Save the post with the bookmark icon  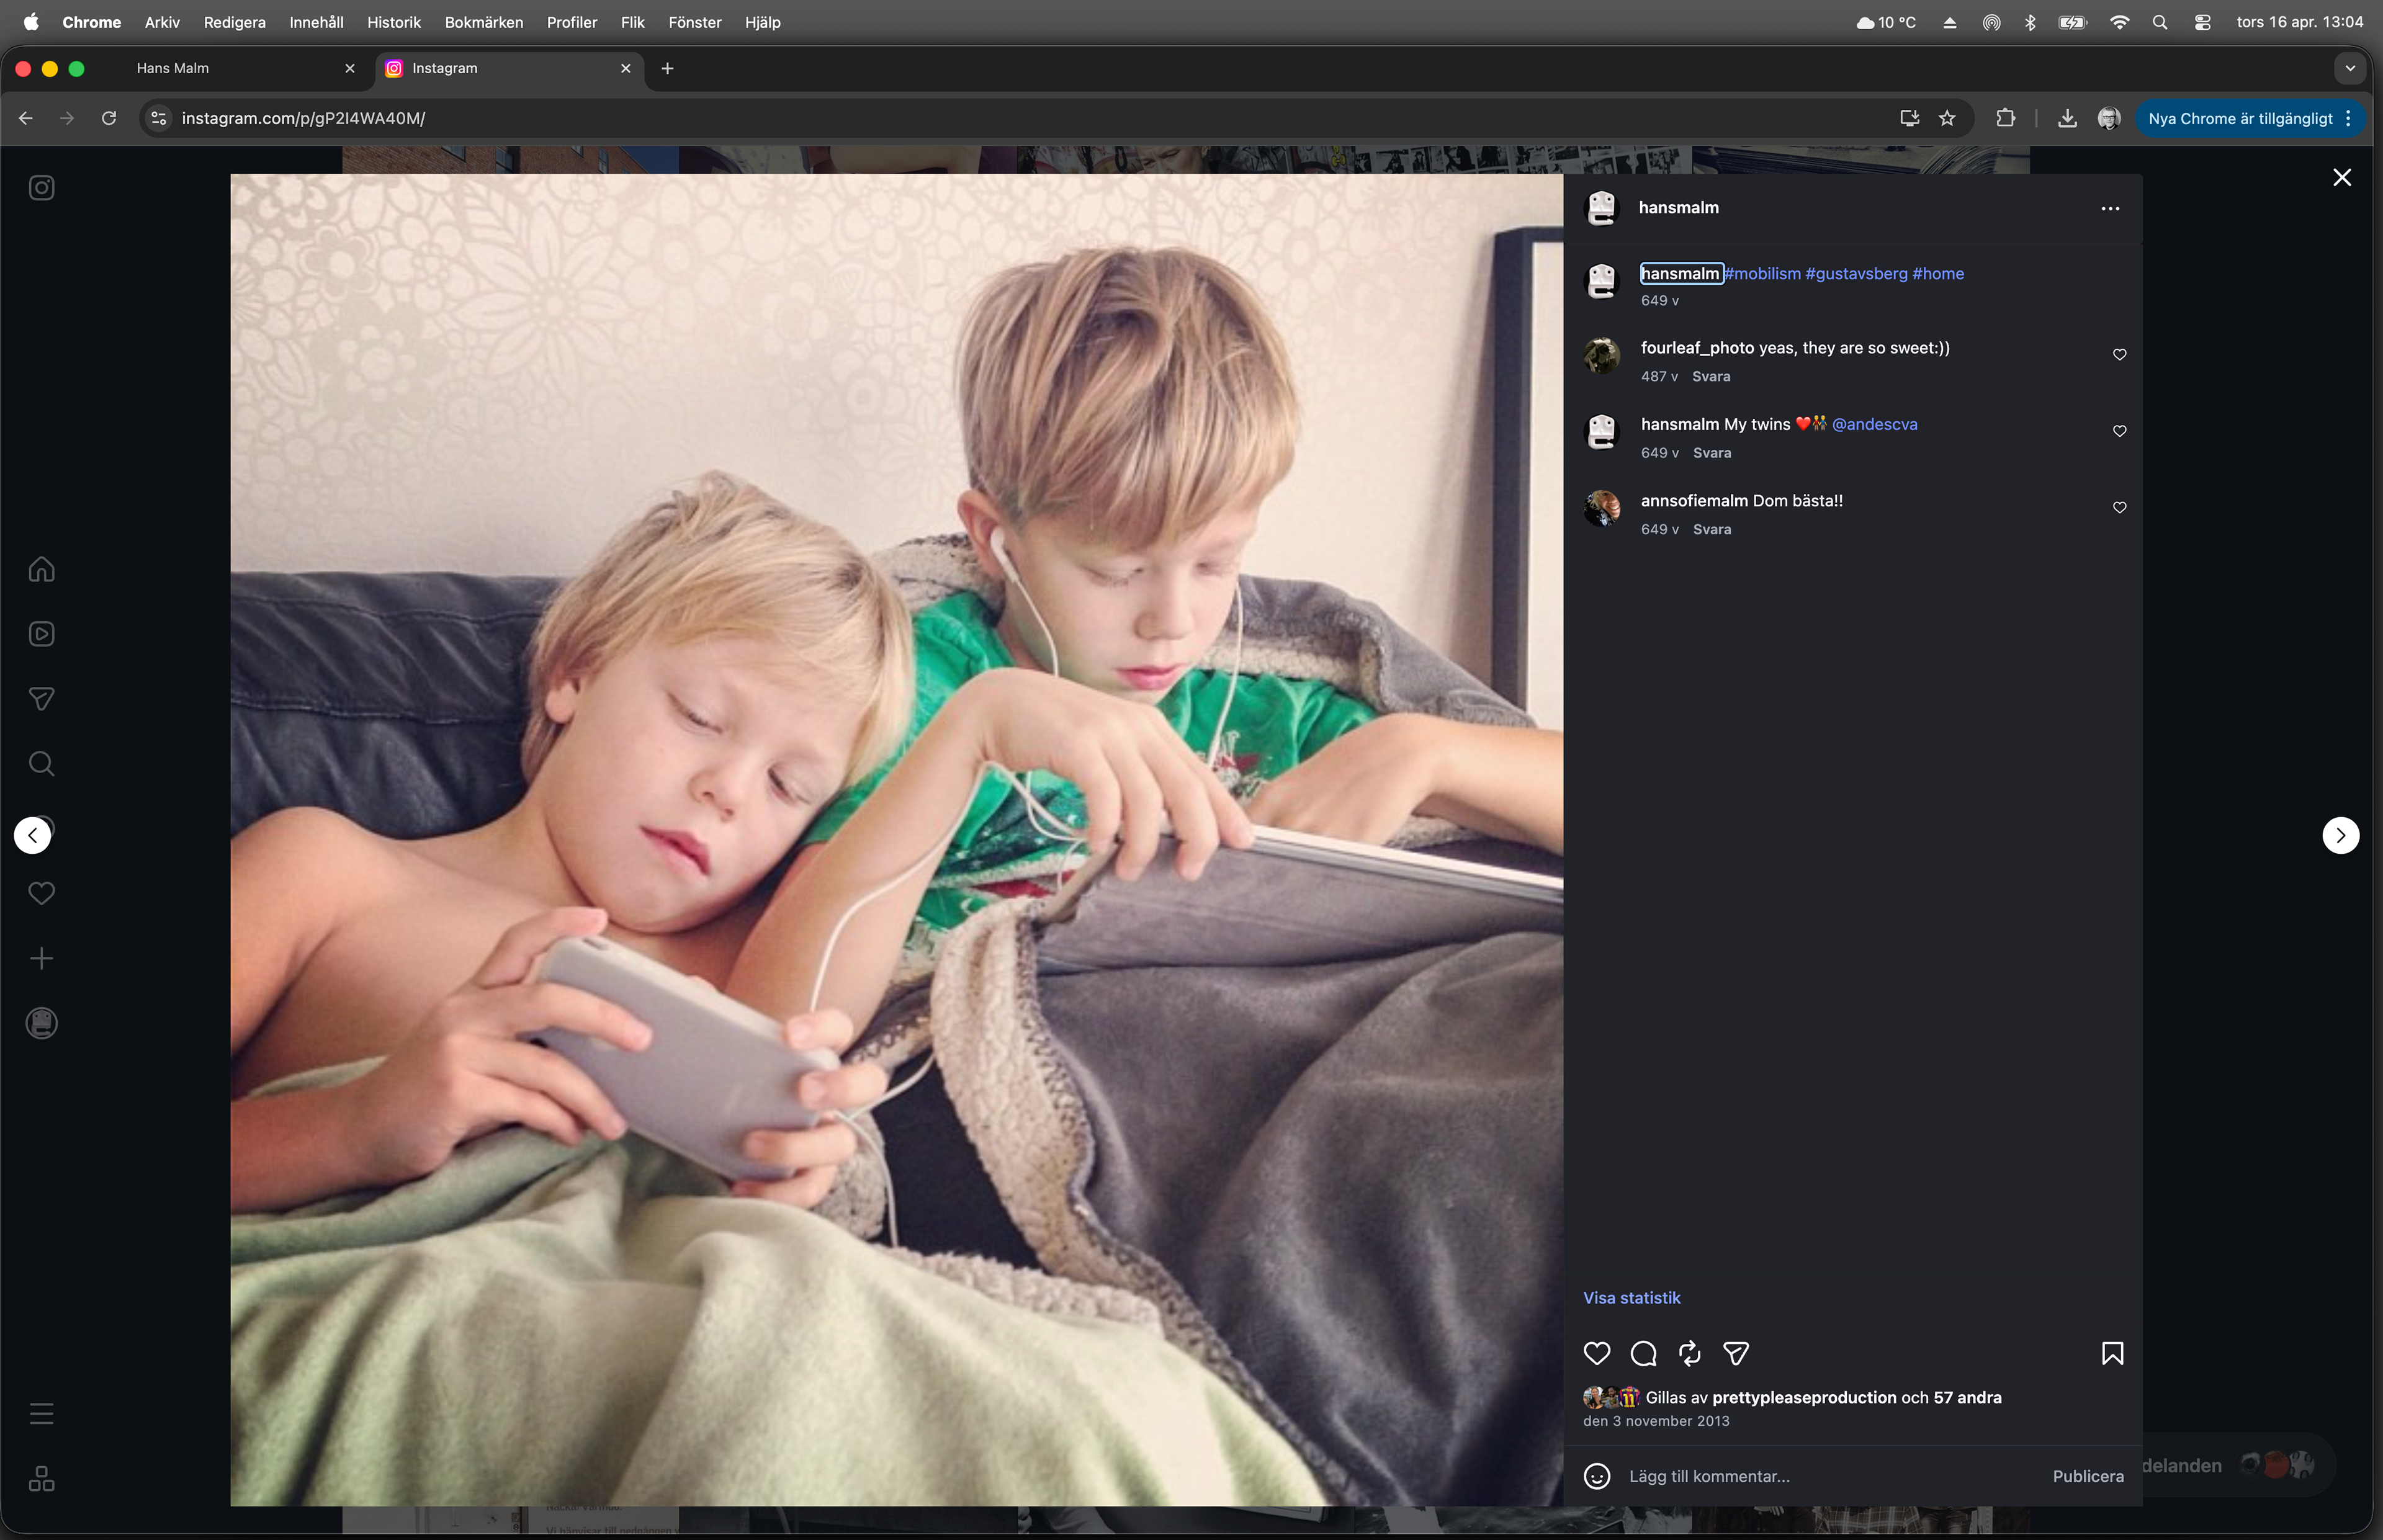(2112, 1353)
